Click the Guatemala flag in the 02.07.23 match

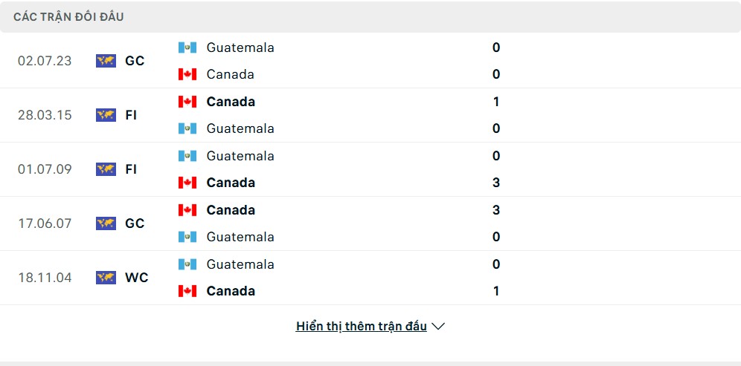point(187,48)
